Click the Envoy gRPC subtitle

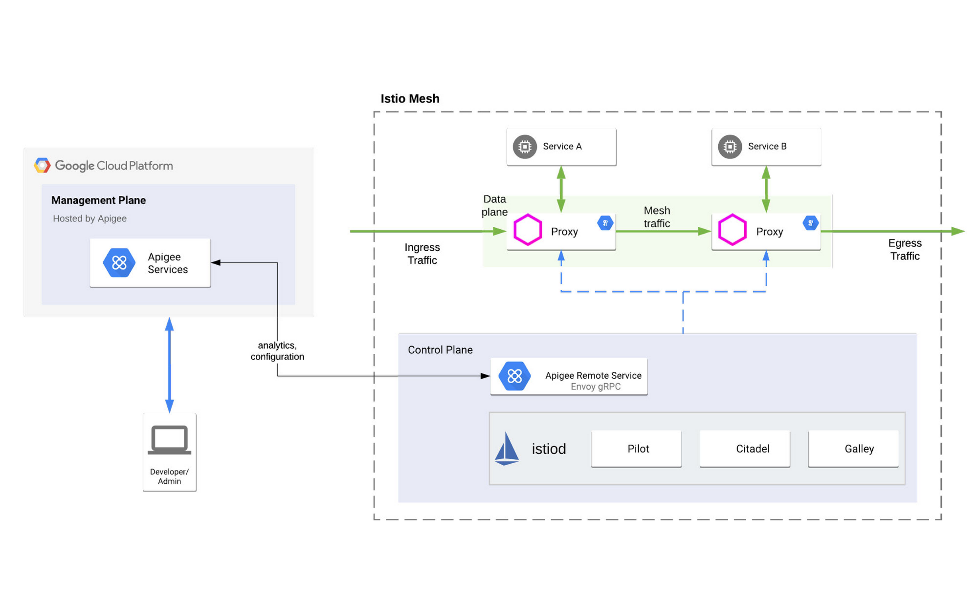[596, 387]
